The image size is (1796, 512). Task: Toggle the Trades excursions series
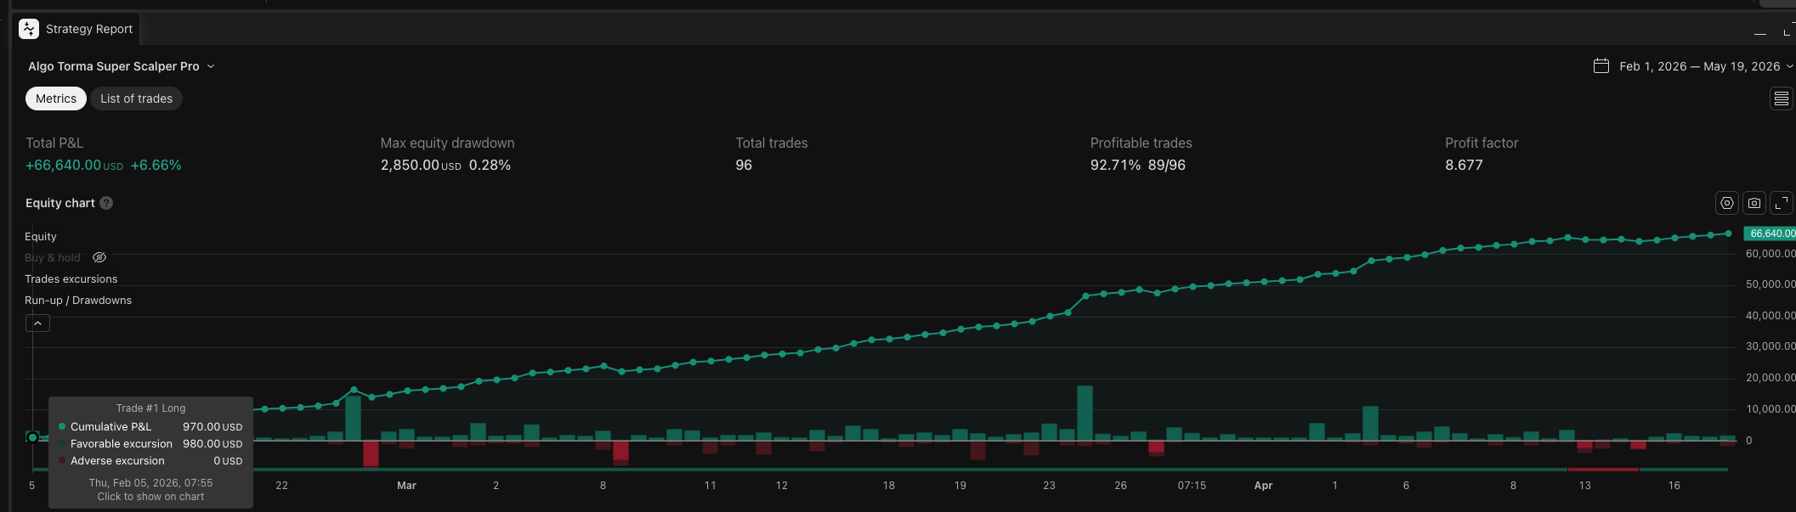point(71,279)
